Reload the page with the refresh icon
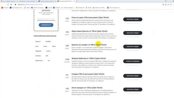Viewport: 174px width, 98px height. point(8,4)
